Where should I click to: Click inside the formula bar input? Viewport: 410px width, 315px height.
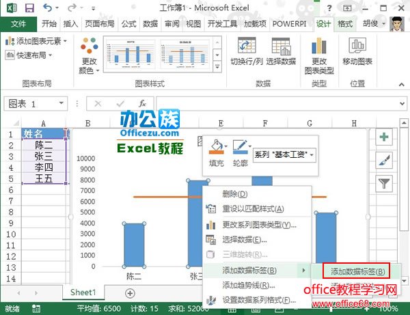tap(277, 103)
